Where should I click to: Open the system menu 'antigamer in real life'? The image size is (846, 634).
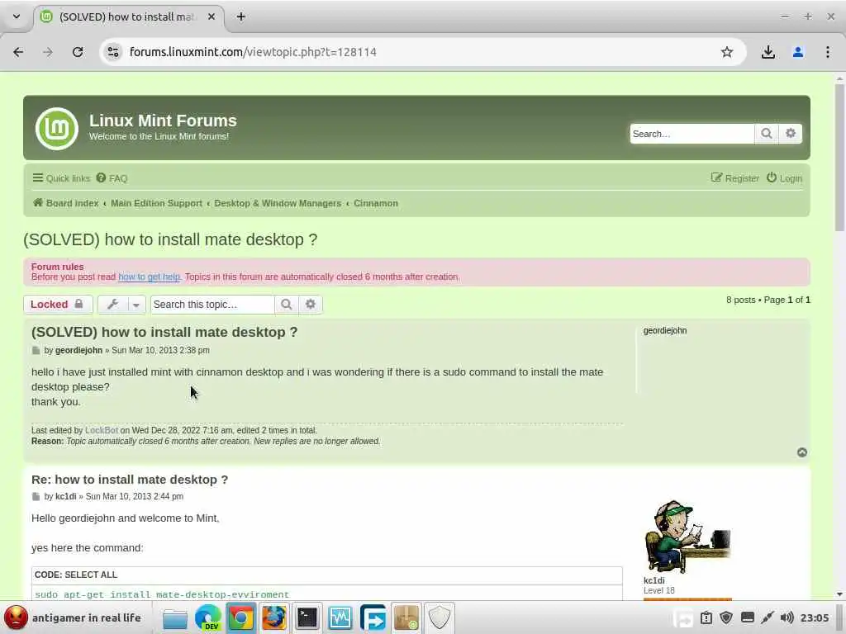[x=73, y=617]
